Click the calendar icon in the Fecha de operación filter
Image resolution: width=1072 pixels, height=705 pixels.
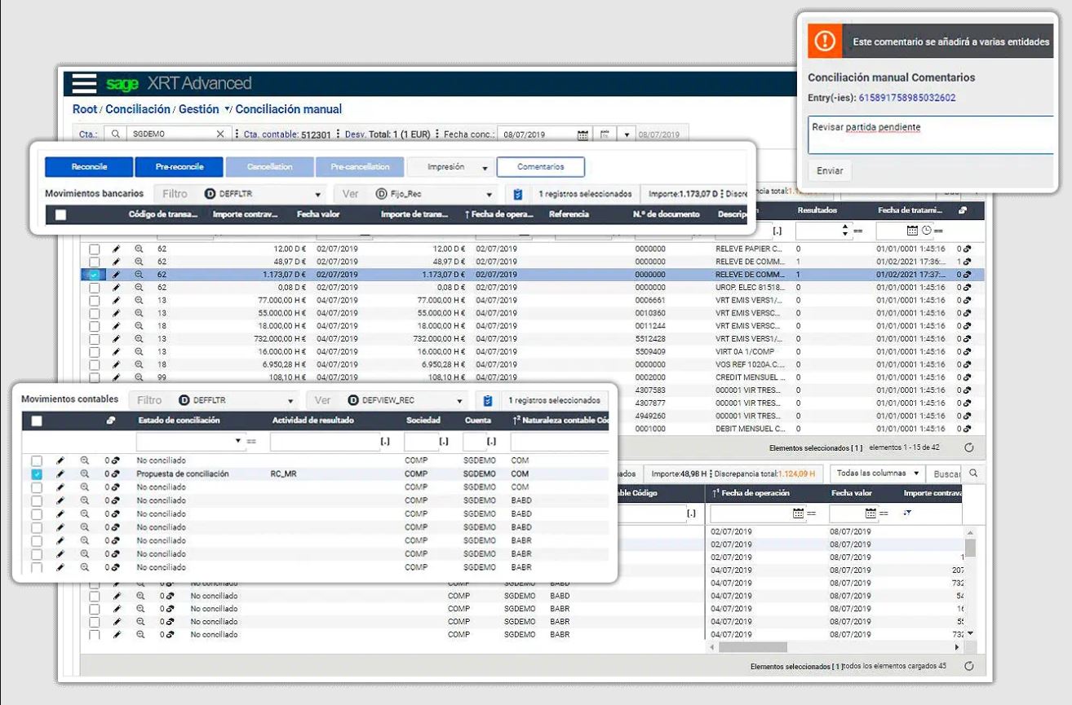[x=798, y=513]
